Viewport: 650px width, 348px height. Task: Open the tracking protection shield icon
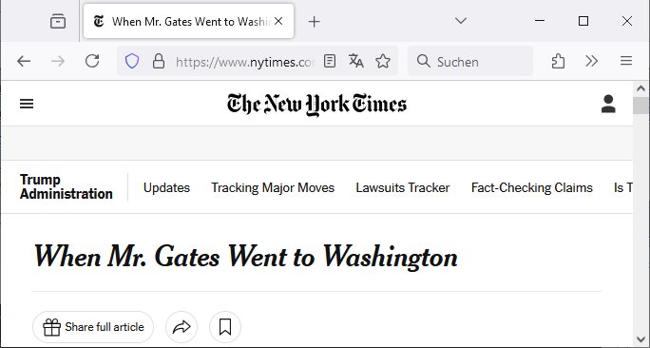pyautogui.click(x=132, y=62)
